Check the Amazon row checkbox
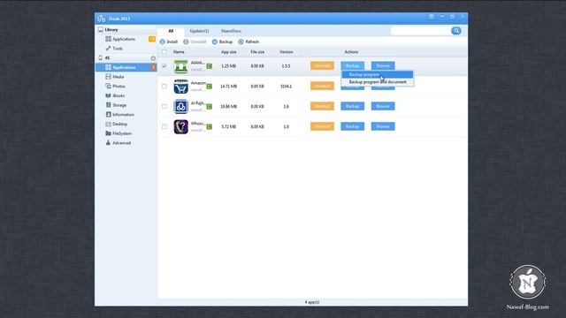The width and height of the screenshot is (566, 318). click(x=164, y=87)
